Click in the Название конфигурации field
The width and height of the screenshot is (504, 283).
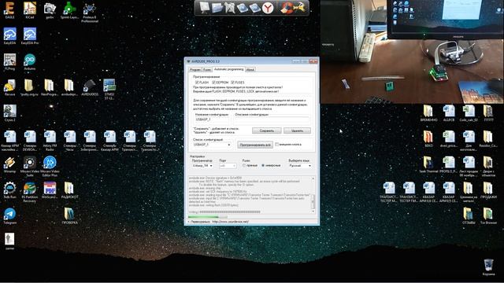212,119
